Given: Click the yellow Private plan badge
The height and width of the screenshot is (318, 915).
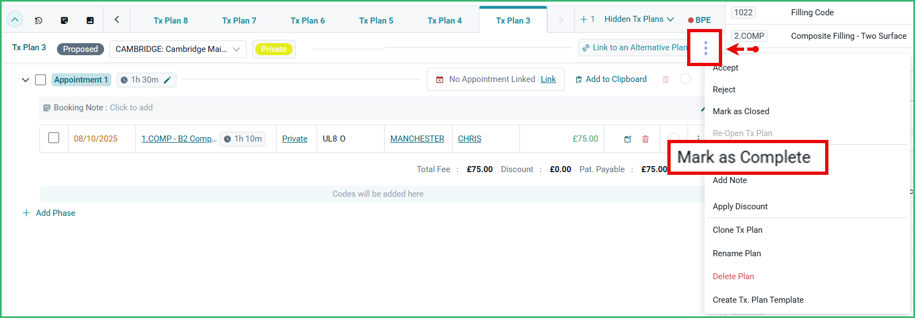Looking at the screenshot, I should 274,49.
